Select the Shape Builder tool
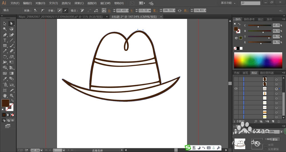Viewport: 286px width, 152px height. tap(5, 68)
